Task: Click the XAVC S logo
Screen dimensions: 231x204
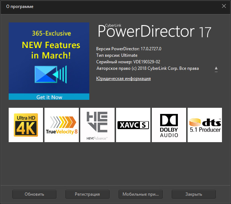Action: [x=133, y=125]
